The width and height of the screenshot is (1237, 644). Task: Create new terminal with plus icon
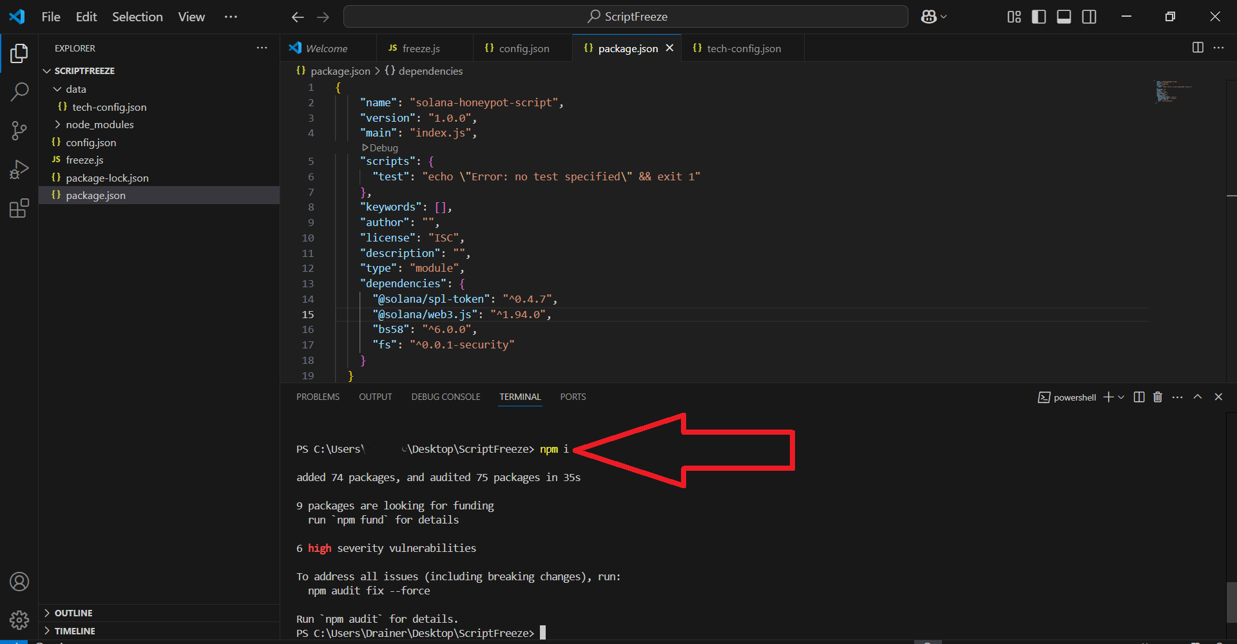(1108, 397)
